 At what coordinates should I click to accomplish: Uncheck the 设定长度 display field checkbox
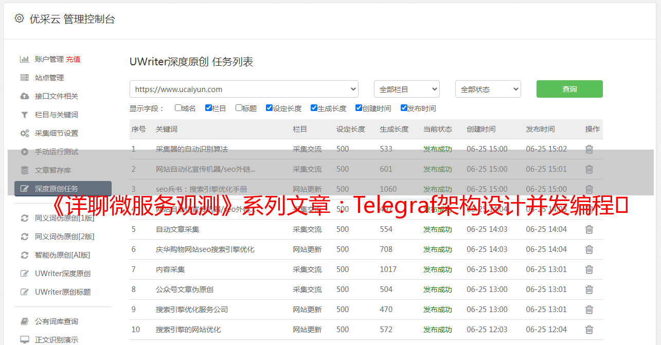269,108
